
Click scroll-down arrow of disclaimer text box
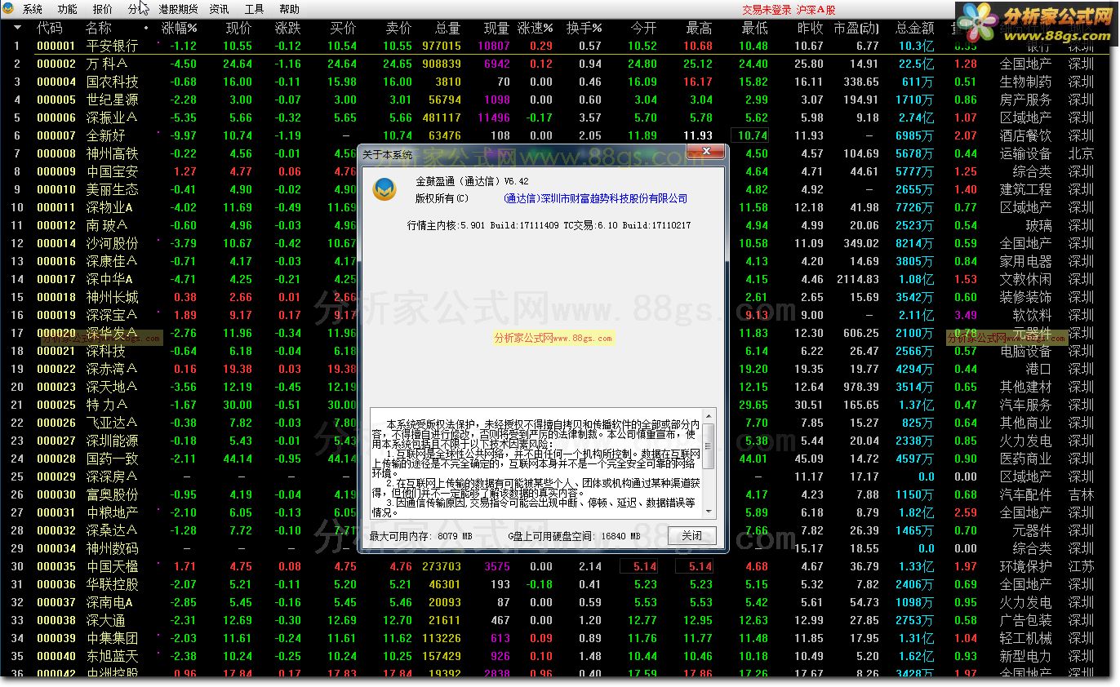click(x=709, y=512)
